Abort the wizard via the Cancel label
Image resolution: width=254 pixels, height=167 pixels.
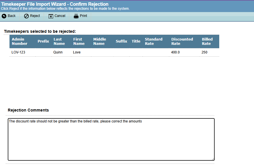click(x=60, y=16)
